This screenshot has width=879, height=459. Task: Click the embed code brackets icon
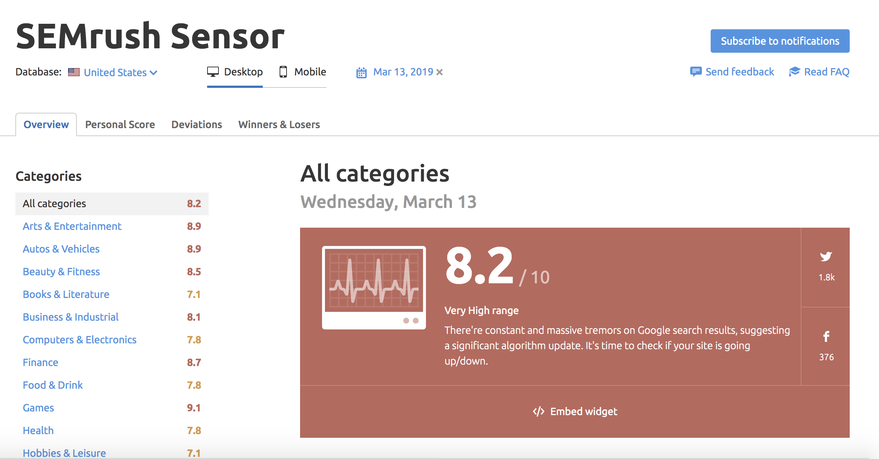tap(538, 411)
